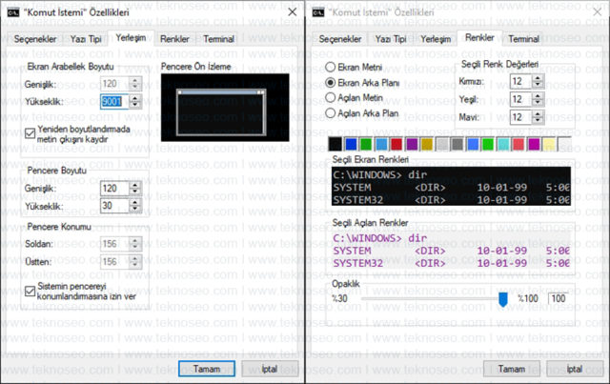
Task: Click the Mavi value field
Action: pyautogui.click(x=521, y=116)
